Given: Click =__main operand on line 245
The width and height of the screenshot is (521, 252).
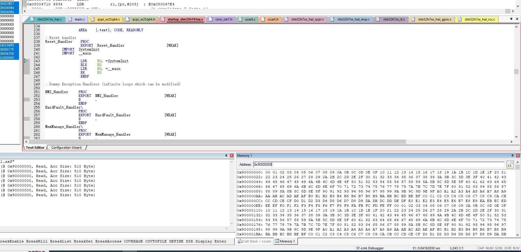Looking at the screenshot, I should coord(113,69).
